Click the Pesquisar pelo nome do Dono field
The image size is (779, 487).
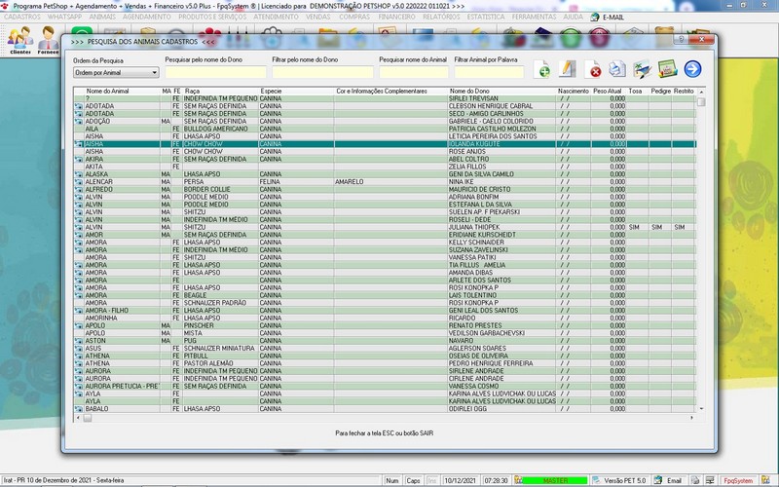[x=215, y=72]
